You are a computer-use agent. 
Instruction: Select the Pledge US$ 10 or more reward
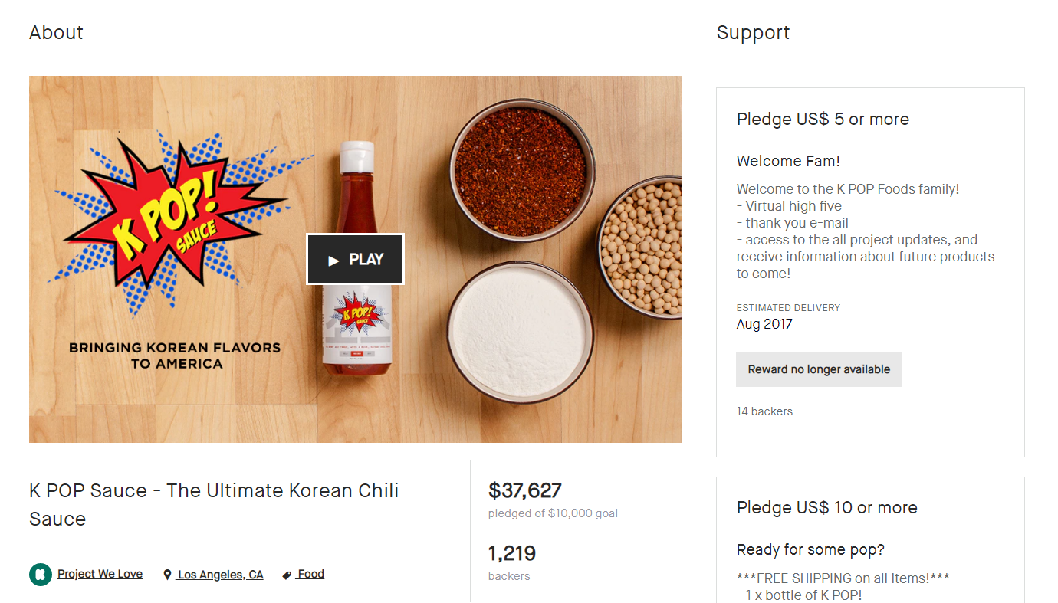point(870,539)
